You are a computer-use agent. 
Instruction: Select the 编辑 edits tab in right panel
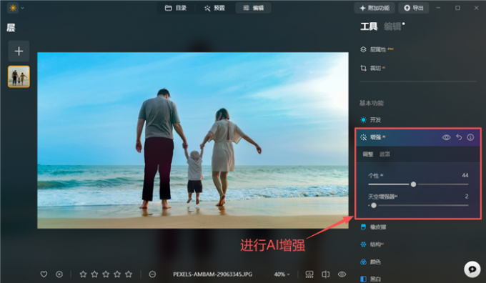click(x=392, y=26)
